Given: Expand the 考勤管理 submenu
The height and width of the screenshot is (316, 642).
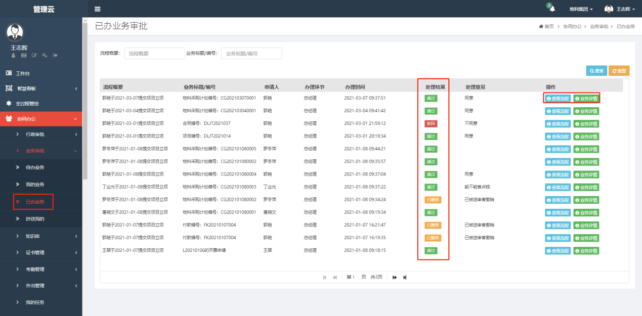Looking at the screenshot, I should [x=41, y=269].
